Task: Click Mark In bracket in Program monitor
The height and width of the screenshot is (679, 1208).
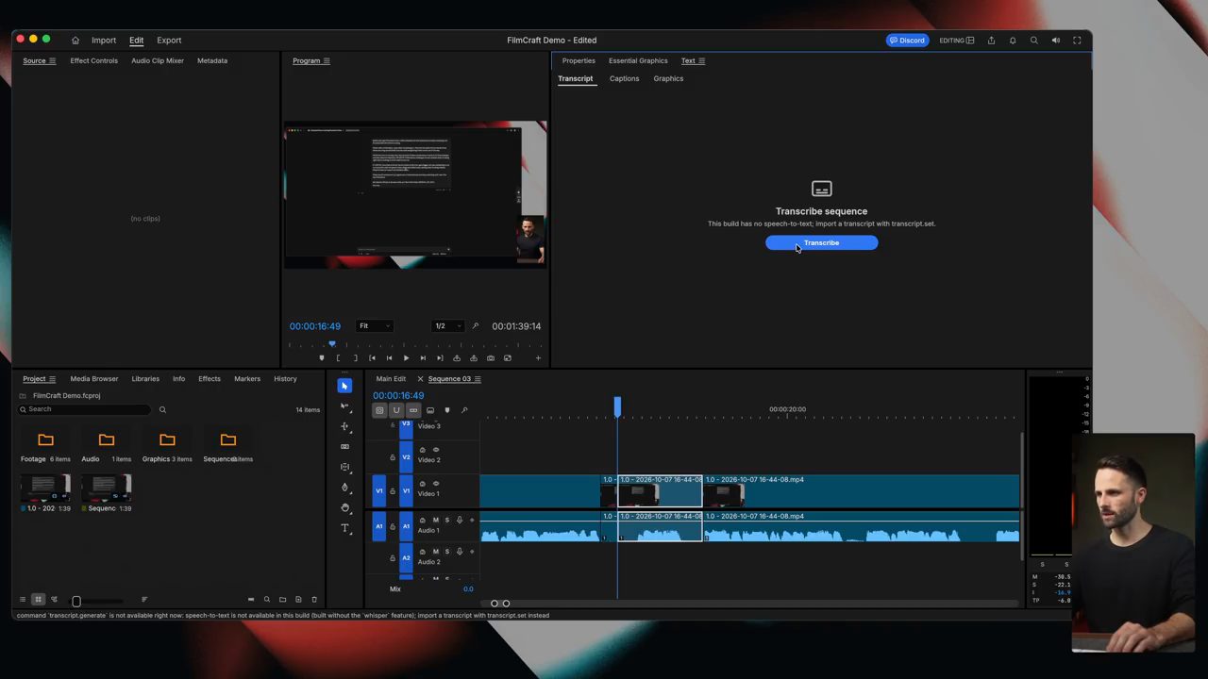Action: click(338, 358)
